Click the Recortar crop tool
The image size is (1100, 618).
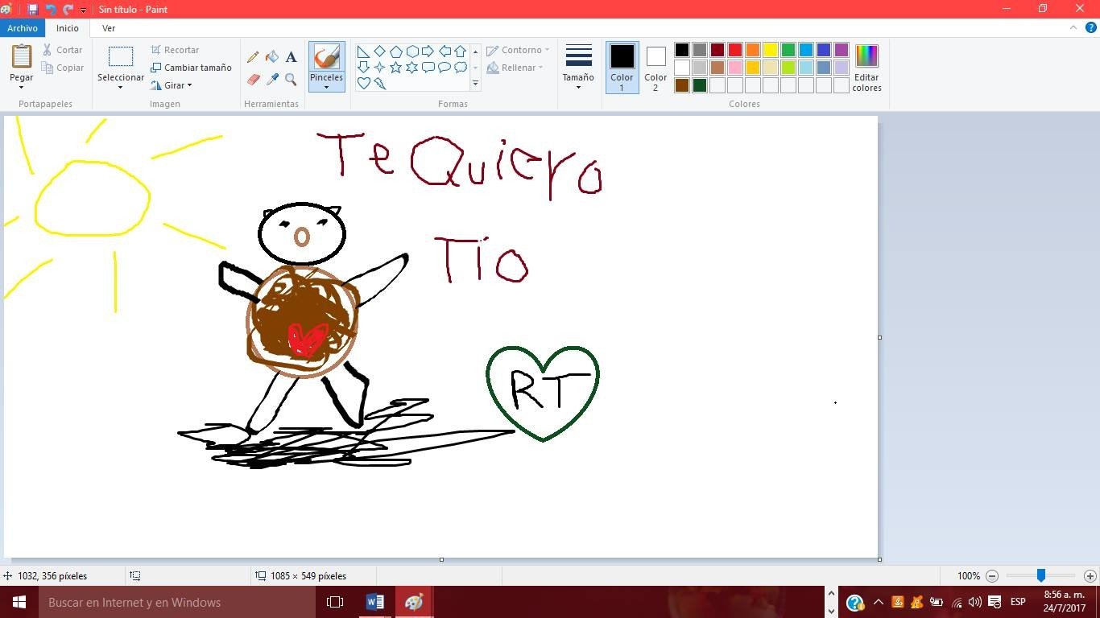(x=175, y=50)
